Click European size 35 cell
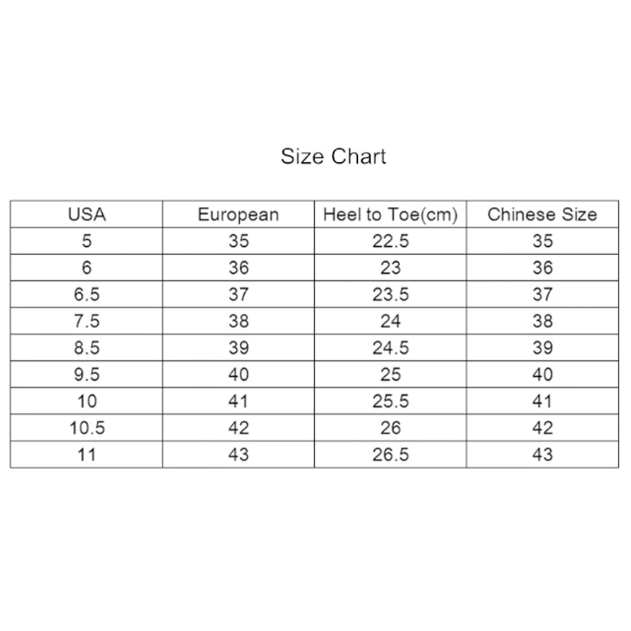Screen dimensions: 631x631 tap(239, 241)
